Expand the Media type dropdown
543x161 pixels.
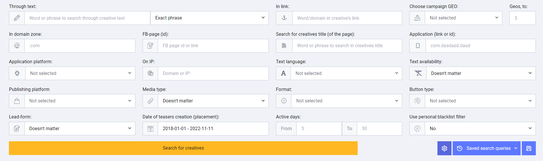213,101
